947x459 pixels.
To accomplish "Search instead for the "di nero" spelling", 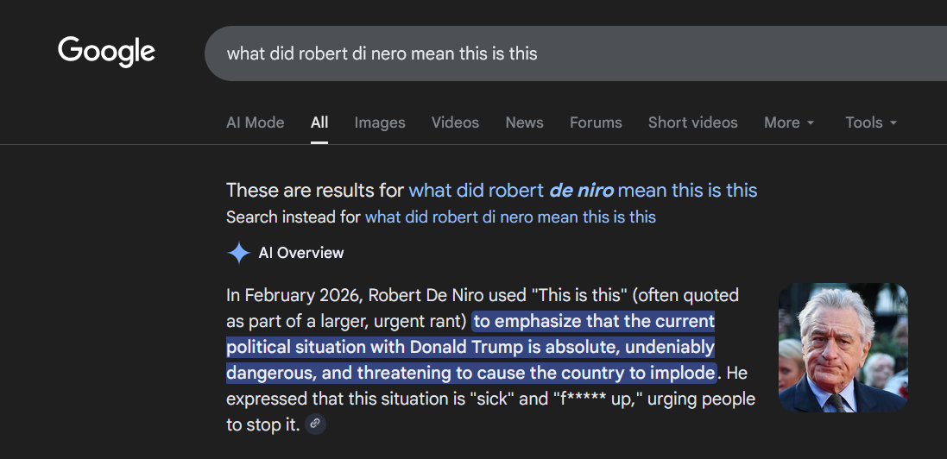I will [x=510, y=217].
